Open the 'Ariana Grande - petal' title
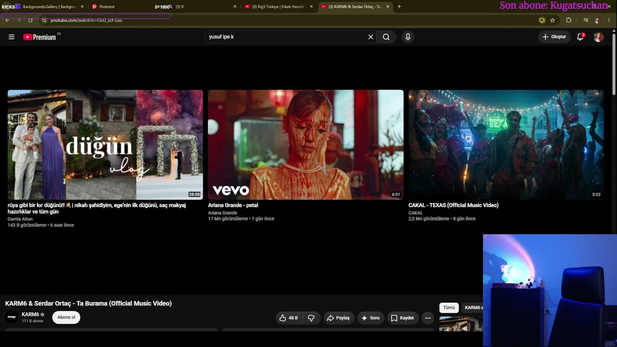 click(233, 205)
